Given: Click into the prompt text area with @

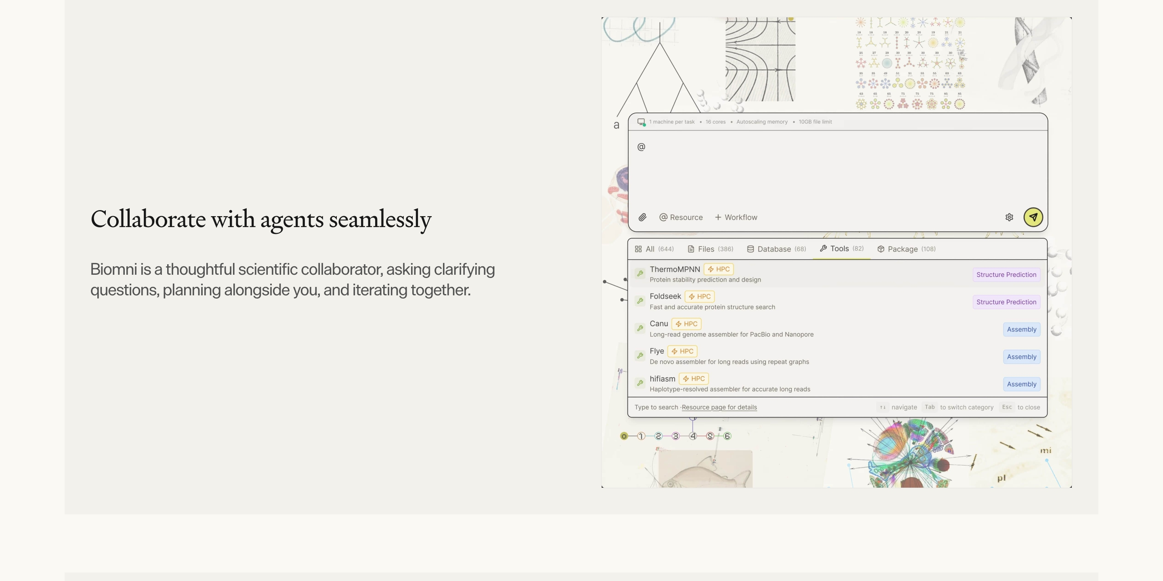Looking at the screenshot, I should click(x=837, y=169).
